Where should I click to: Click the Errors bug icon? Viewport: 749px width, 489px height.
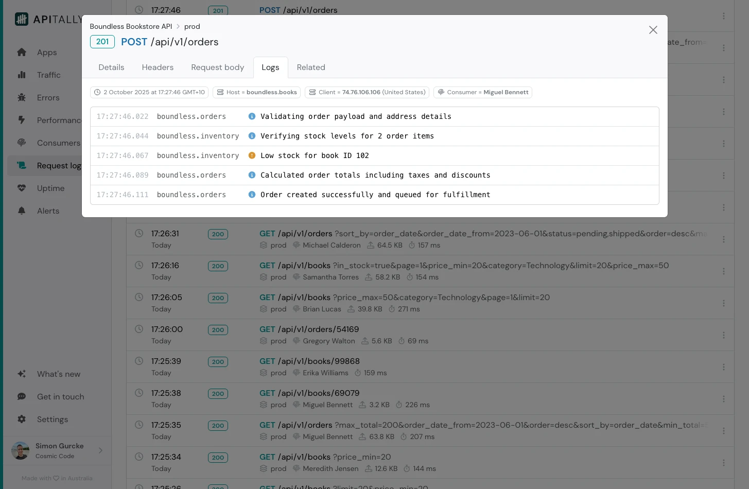click(x=22, y=97)
